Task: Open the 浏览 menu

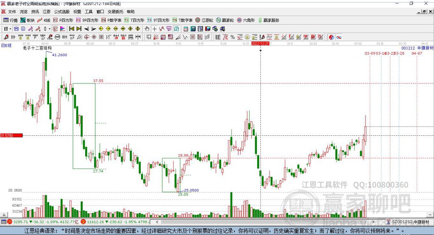Action: pyautogui.click(x=24, y=11)
